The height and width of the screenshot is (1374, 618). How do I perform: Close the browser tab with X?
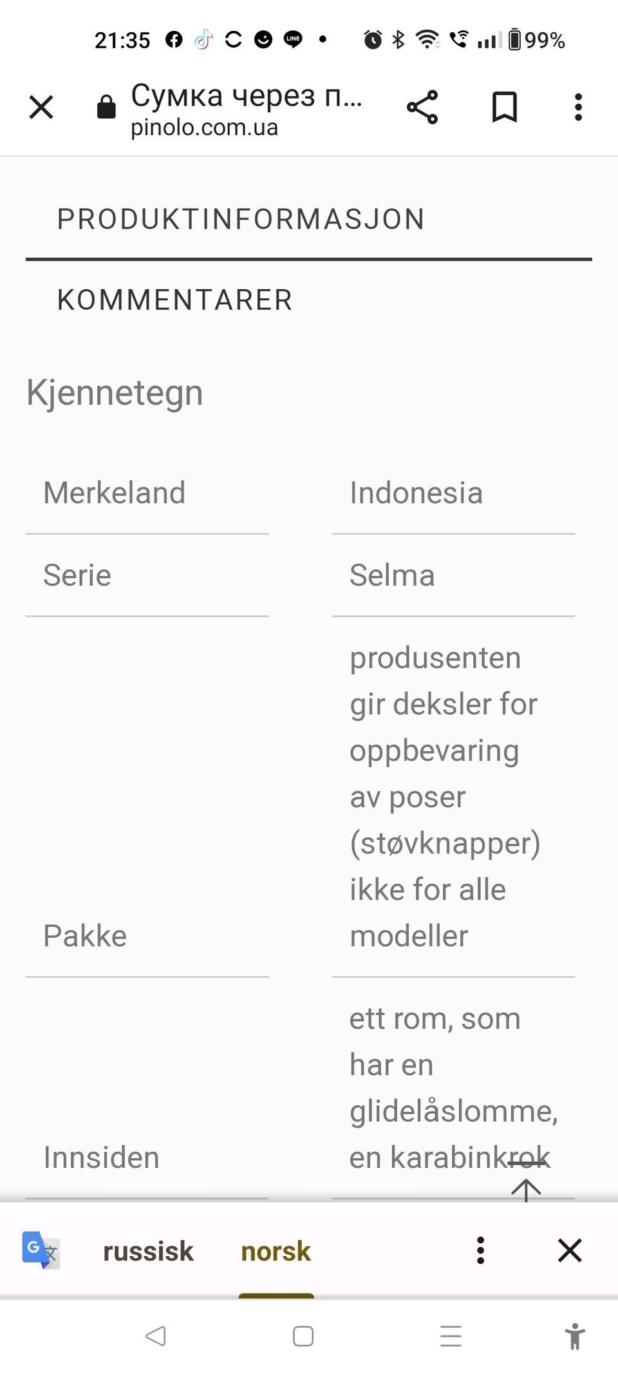(x=41, y=107)
